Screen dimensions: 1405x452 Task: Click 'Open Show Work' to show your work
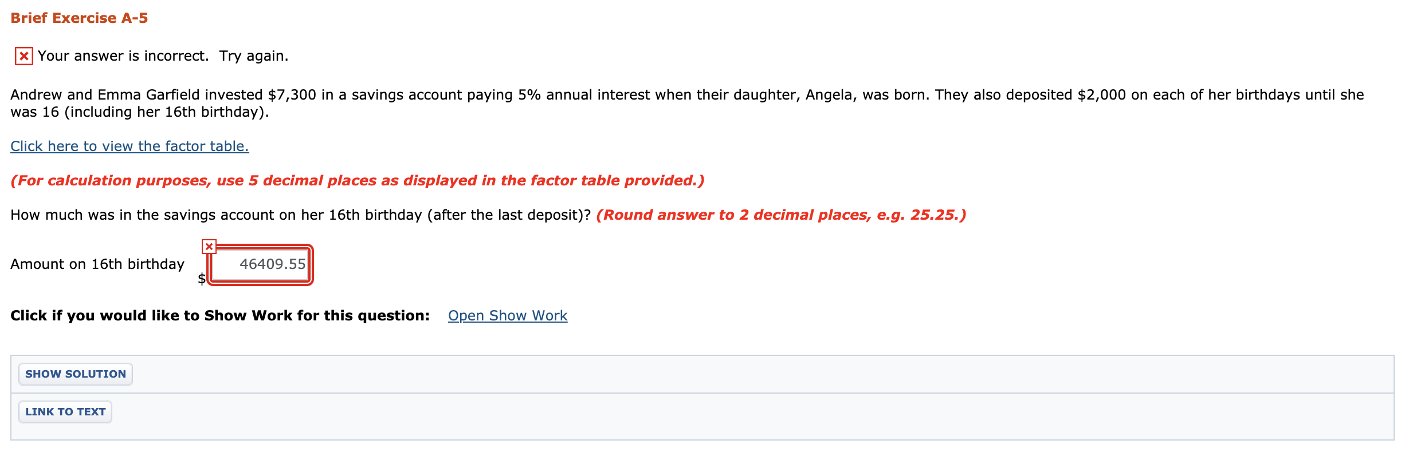[508, 315]
